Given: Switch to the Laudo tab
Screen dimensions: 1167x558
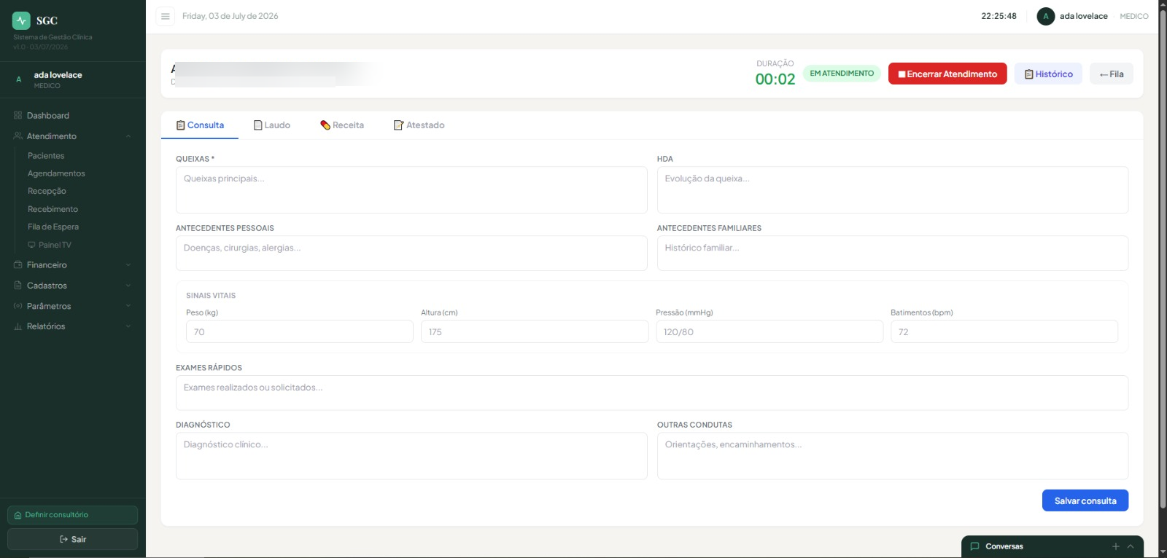Looking at the screenshot, I should tap(271, 125).
